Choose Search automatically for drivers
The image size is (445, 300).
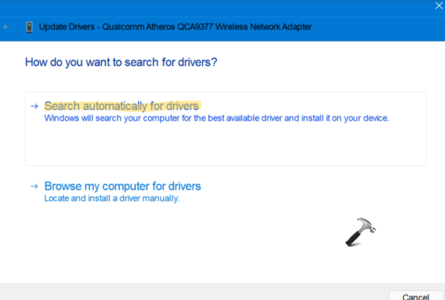click(122, 106)
